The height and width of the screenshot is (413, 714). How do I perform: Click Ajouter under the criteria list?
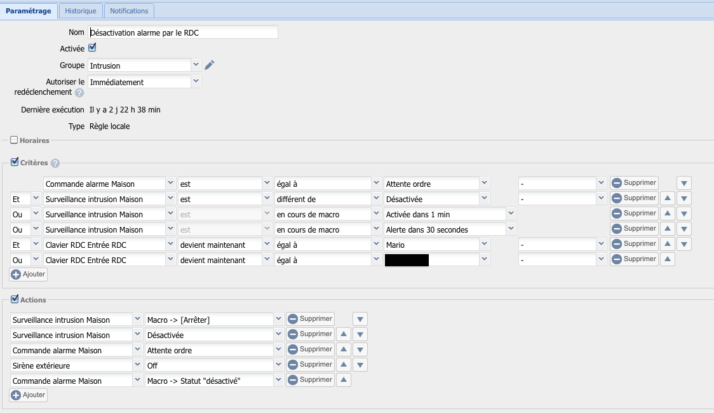28,274
